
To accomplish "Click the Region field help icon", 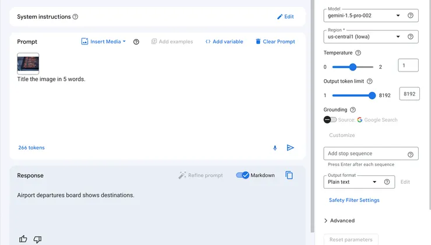I will pos(411,37).
